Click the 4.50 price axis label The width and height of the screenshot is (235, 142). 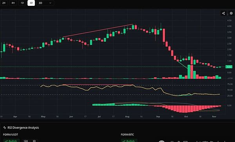229,20
